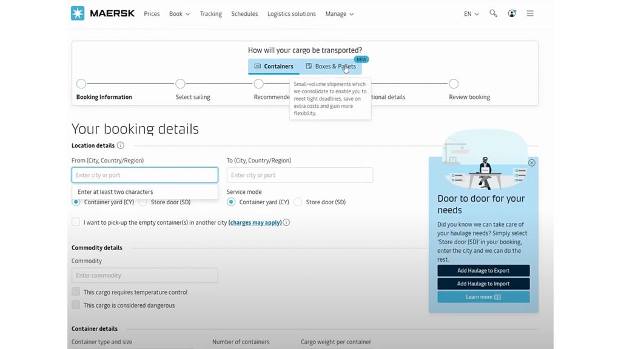Click the Add Haulage to Export button

pyautogui.click(x=483, y=270)
